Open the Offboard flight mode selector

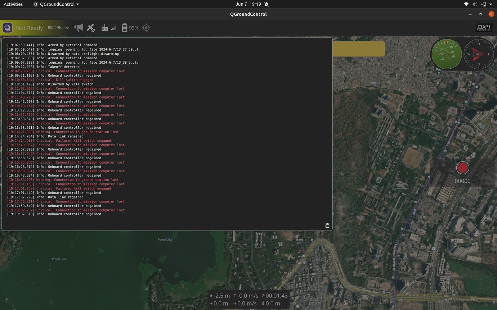[59, 28]
